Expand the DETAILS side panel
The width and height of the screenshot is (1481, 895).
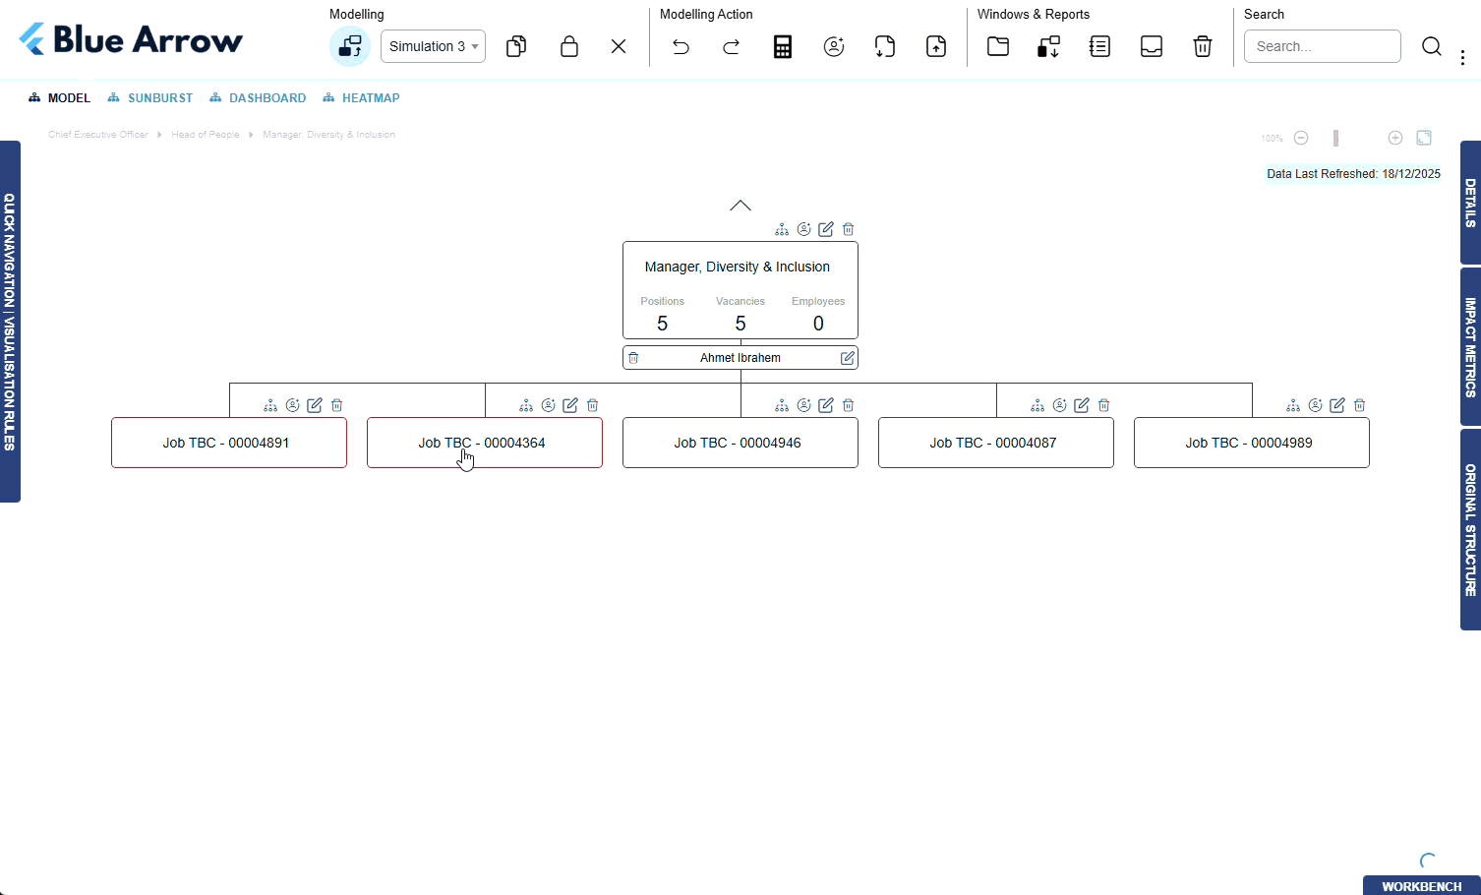click(1469, 209)
